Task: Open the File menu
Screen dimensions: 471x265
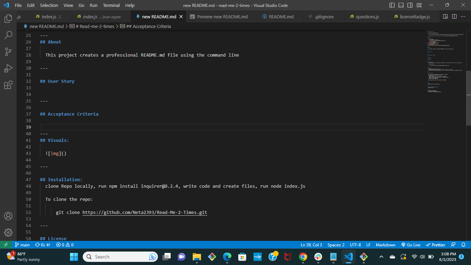Action: coord(18,5)
